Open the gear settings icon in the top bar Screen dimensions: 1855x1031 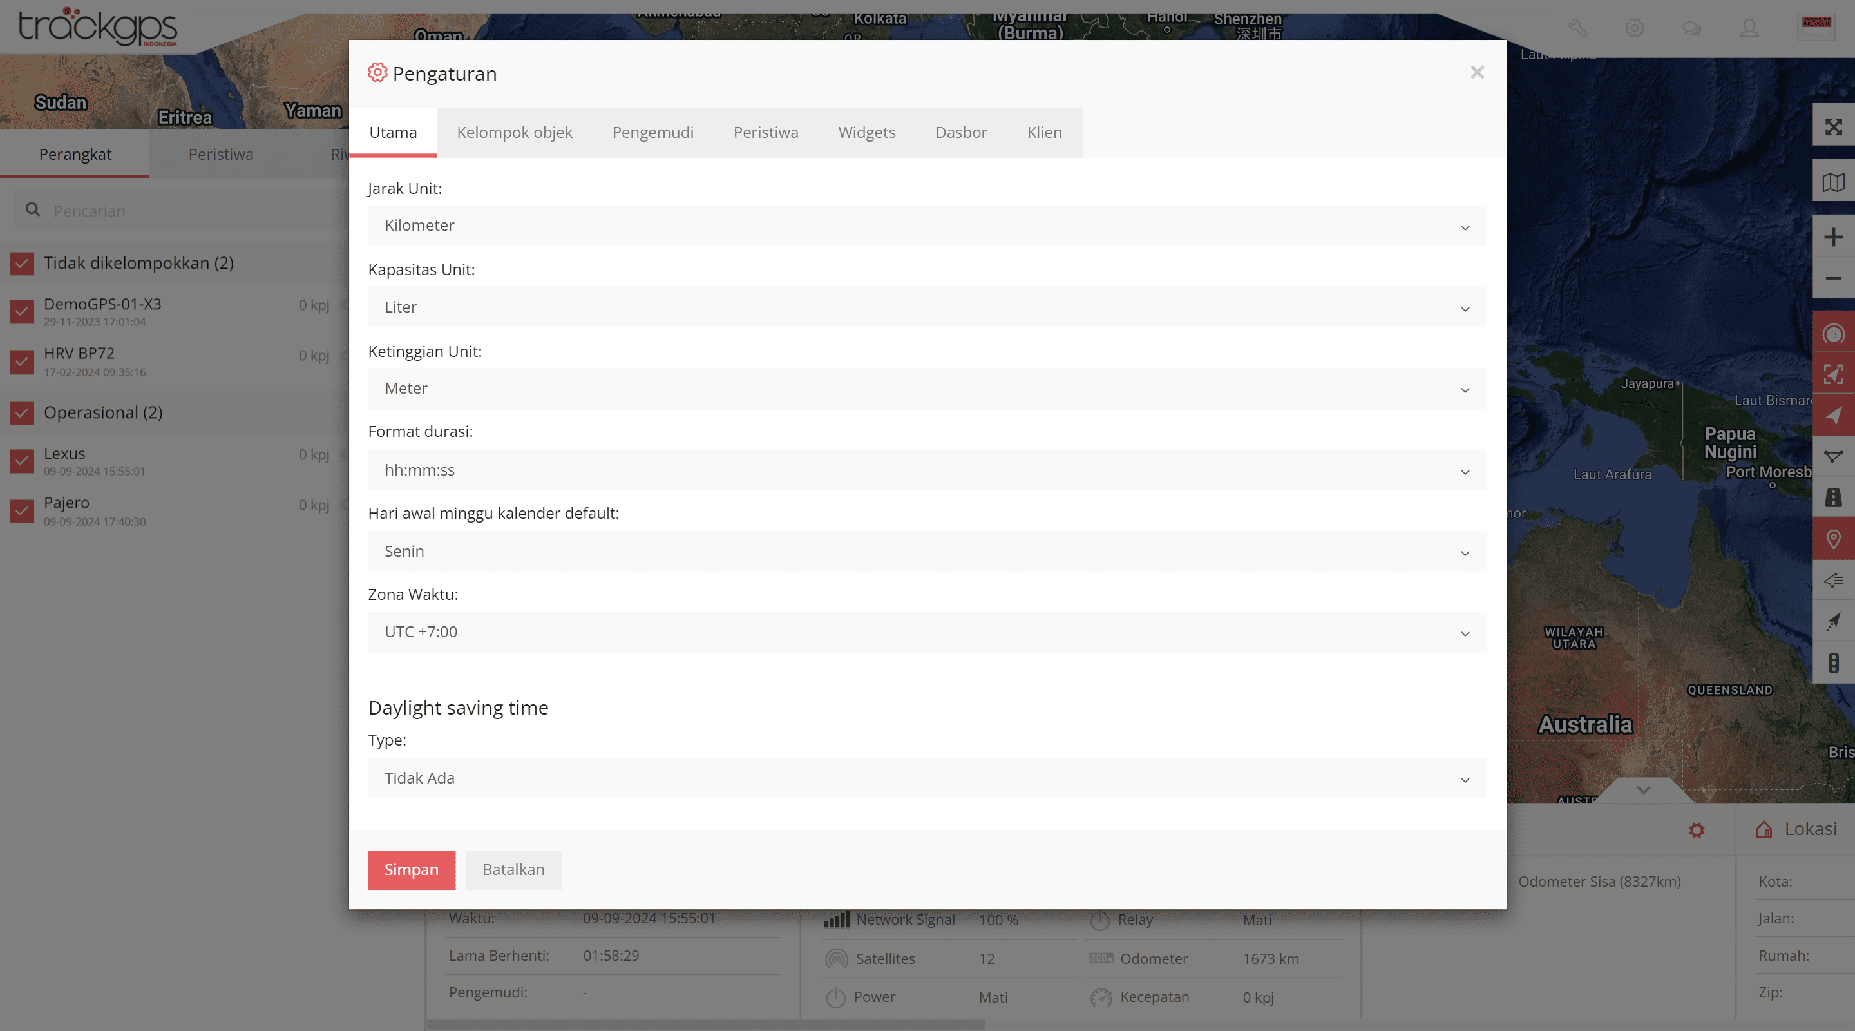[x=1635, y=28]
